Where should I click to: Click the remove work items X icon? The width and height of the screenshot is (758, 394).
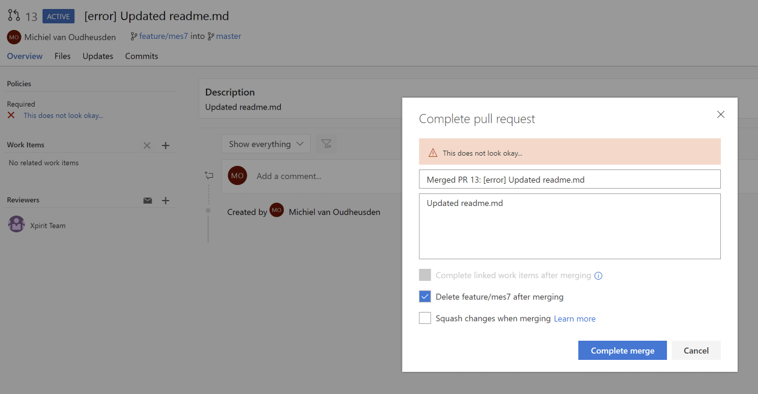point(147,146)
